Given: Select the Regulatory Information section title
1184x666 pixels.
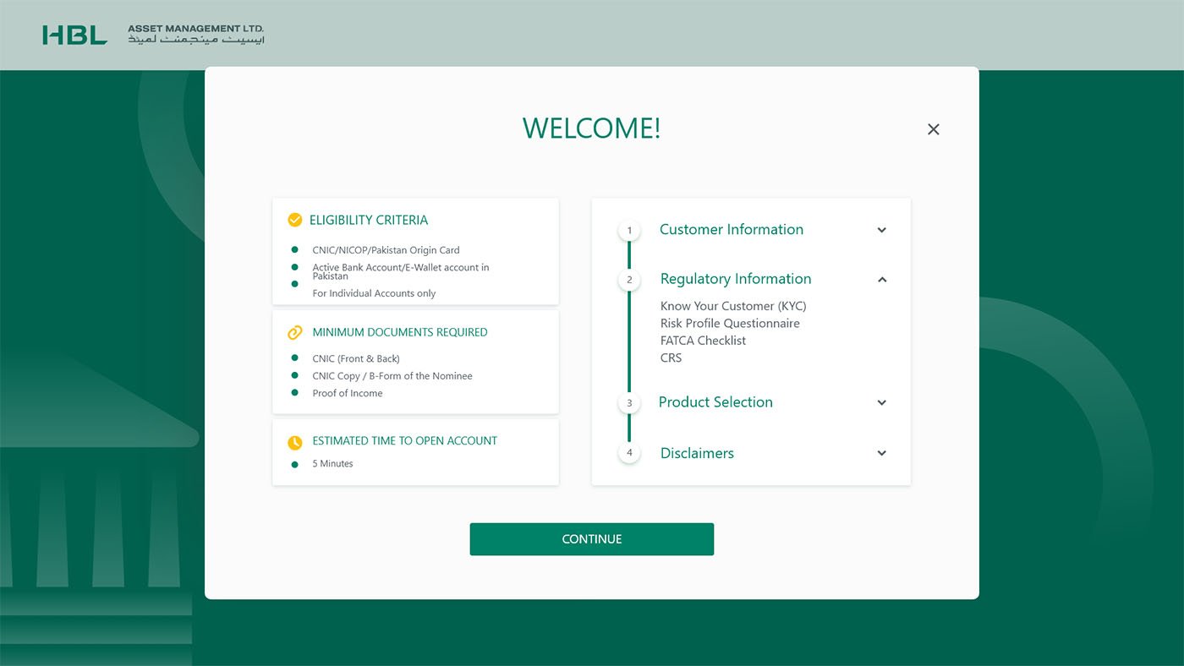Looking at the screenshot, I should [x=736, y=279].
